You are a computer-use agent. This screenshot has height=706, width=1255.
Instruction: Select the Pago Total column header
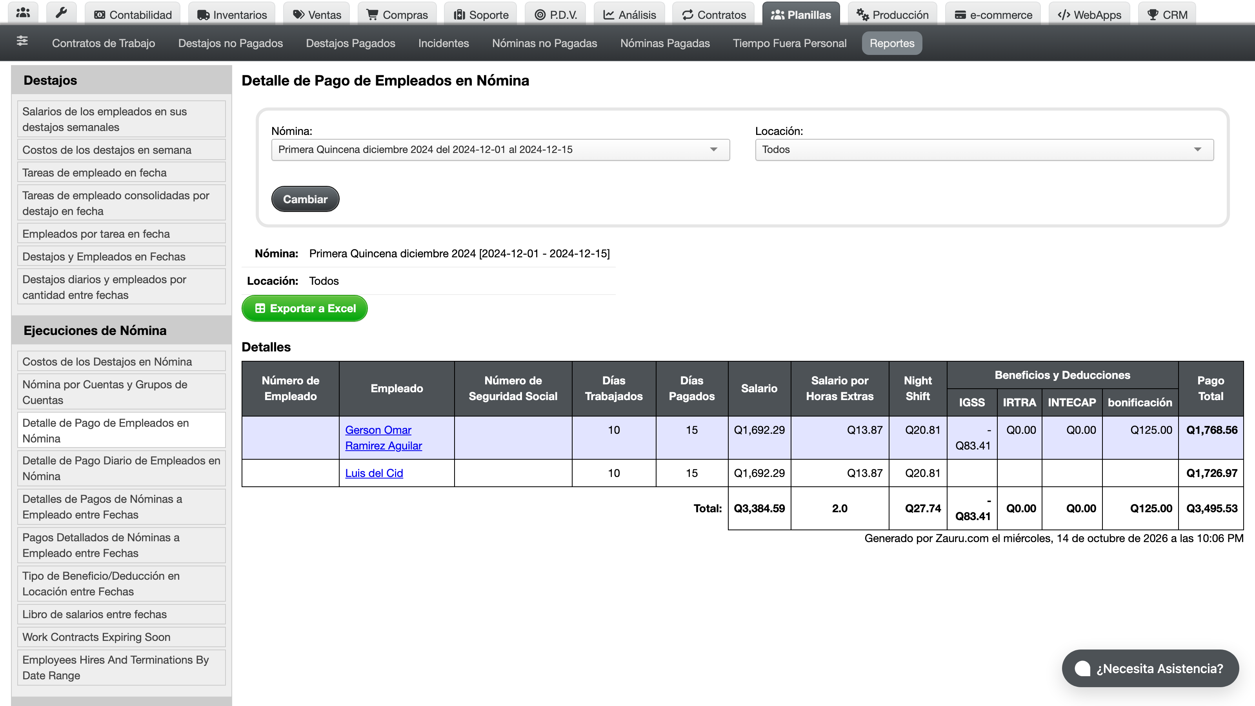coord(1211,388)
